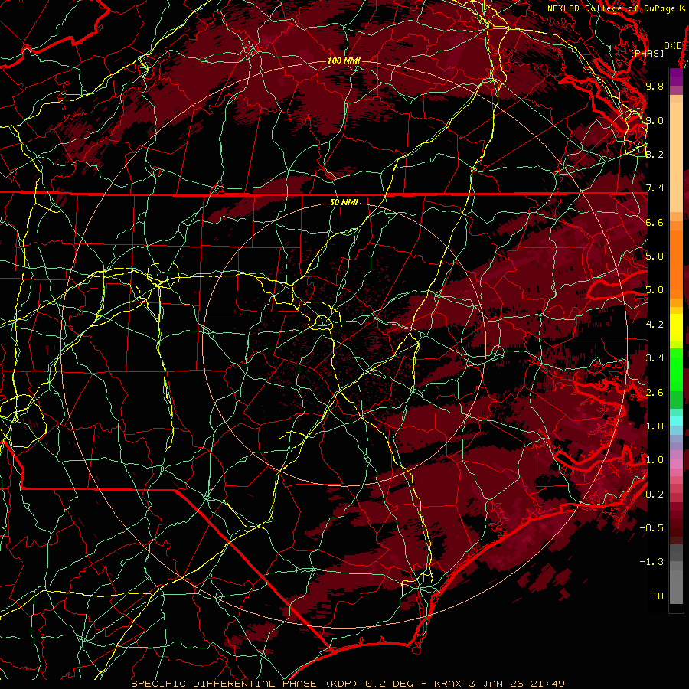
Task: Select the 100 NMI range ring label
Action: click(x=344, y=60)
